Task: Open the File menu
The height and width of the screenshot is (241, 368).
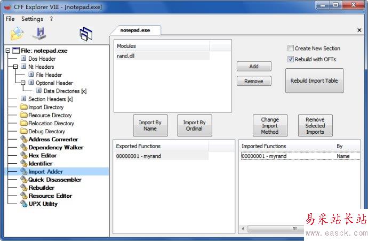Action: point(10,19)
